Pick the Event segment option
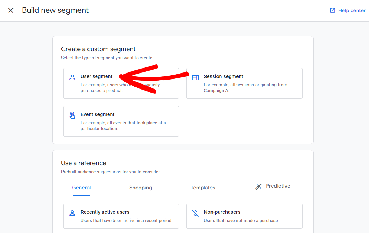369x233 pixels. click(121, 121)
